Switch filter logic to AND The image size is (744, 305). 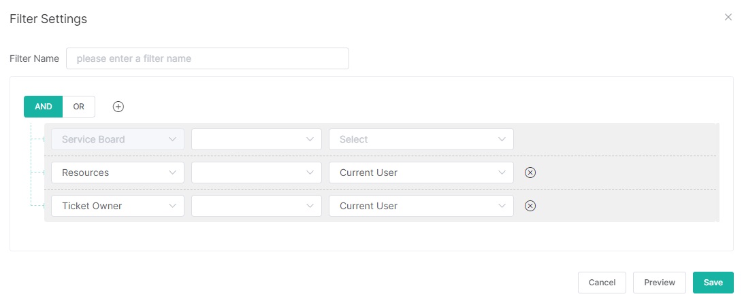(44, 107)
